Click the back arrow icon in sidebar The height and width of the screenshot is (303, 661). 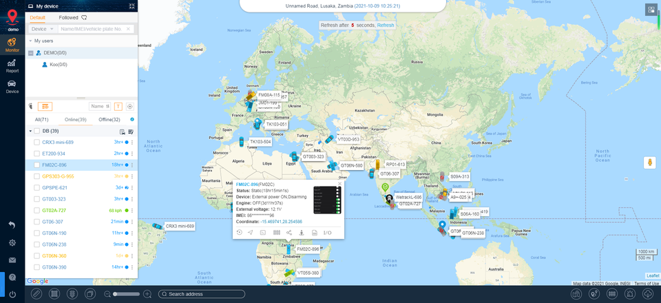pyautogui.click(x=12, y=225)
